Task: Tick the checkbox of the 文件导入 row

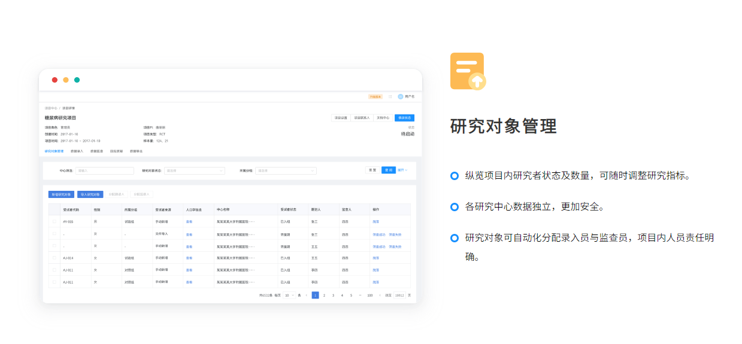Action: pos(54,234)
